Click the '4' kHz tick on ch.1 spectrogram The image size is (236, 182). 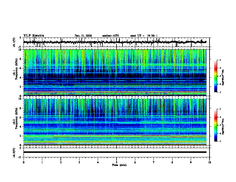click(x=21, y=78)
